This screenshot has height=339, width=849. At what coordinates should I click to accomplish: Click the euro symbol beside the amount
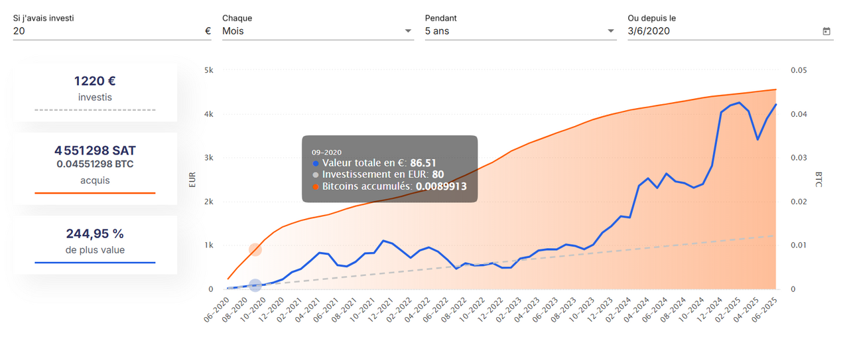click(x=208, y=31)
